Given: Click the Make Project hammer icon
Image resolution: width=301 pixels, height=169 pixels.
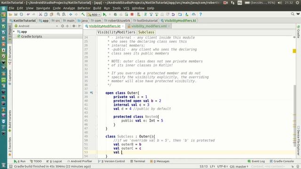Looking at the screenshot, I should (83, 15).
